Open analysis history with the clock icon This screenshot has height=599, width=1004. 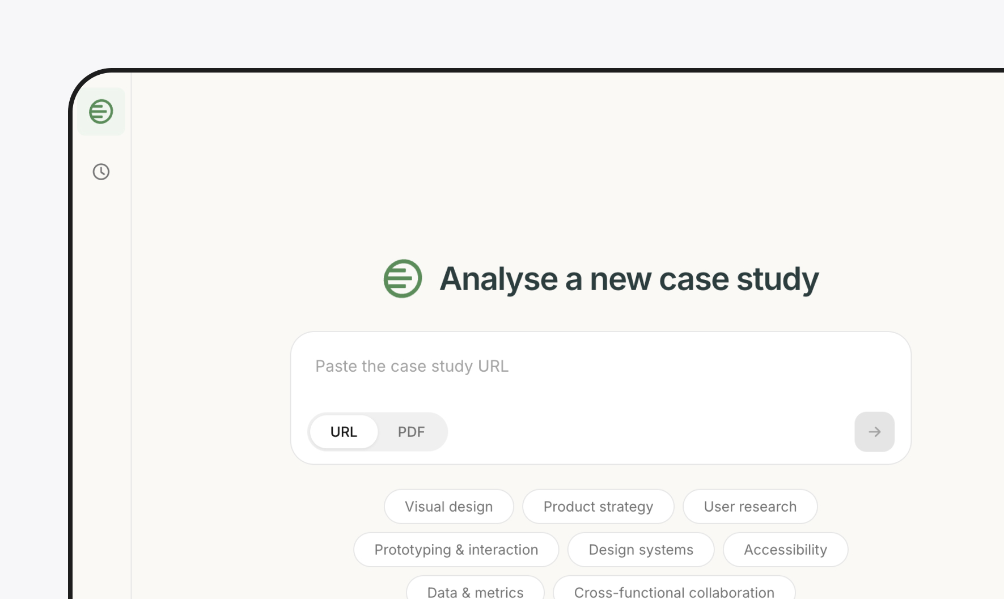click(101, 172)
